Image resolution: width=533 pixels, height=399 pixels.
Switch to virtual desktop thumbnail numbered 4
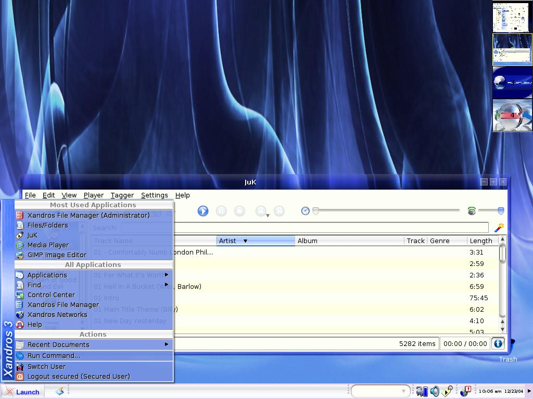point(512,115)
